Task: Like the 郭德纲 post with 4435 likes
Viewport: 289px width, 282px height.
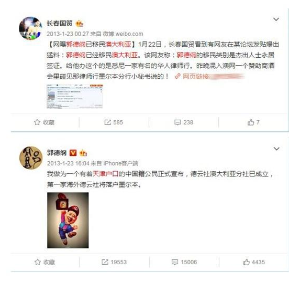Action: point(254,262)
